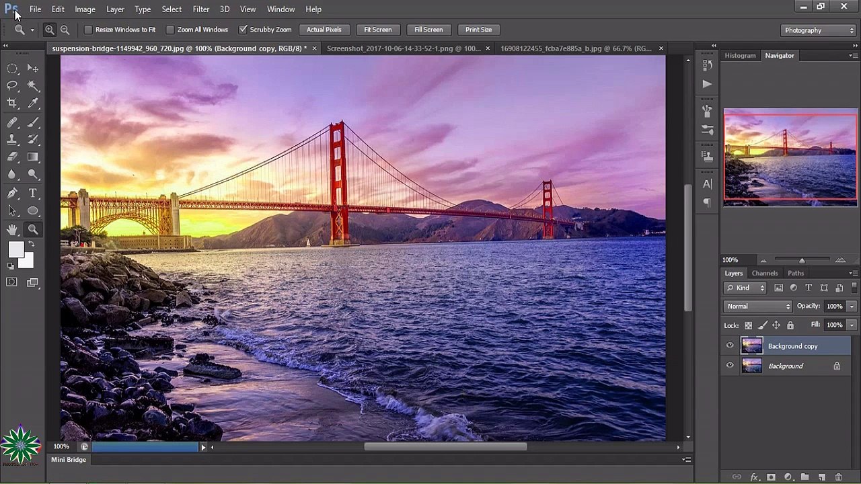Filter layers by type layers

click(809, 288)
